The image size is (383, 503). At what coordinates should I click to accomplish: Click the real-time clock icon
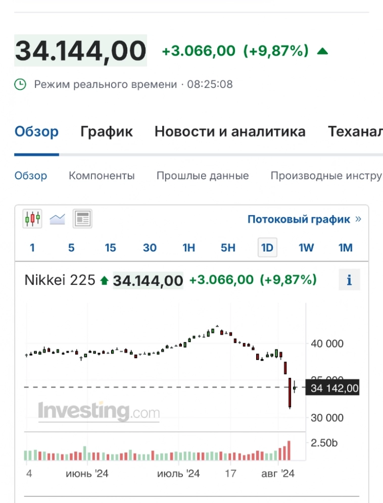pyautogui.click(x=20, y=84)
